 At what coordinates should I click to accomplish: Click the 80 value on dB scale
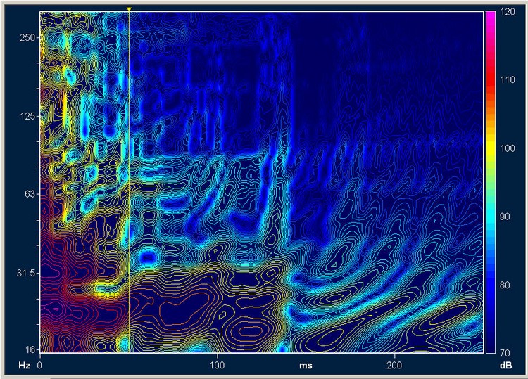point(505,285)
